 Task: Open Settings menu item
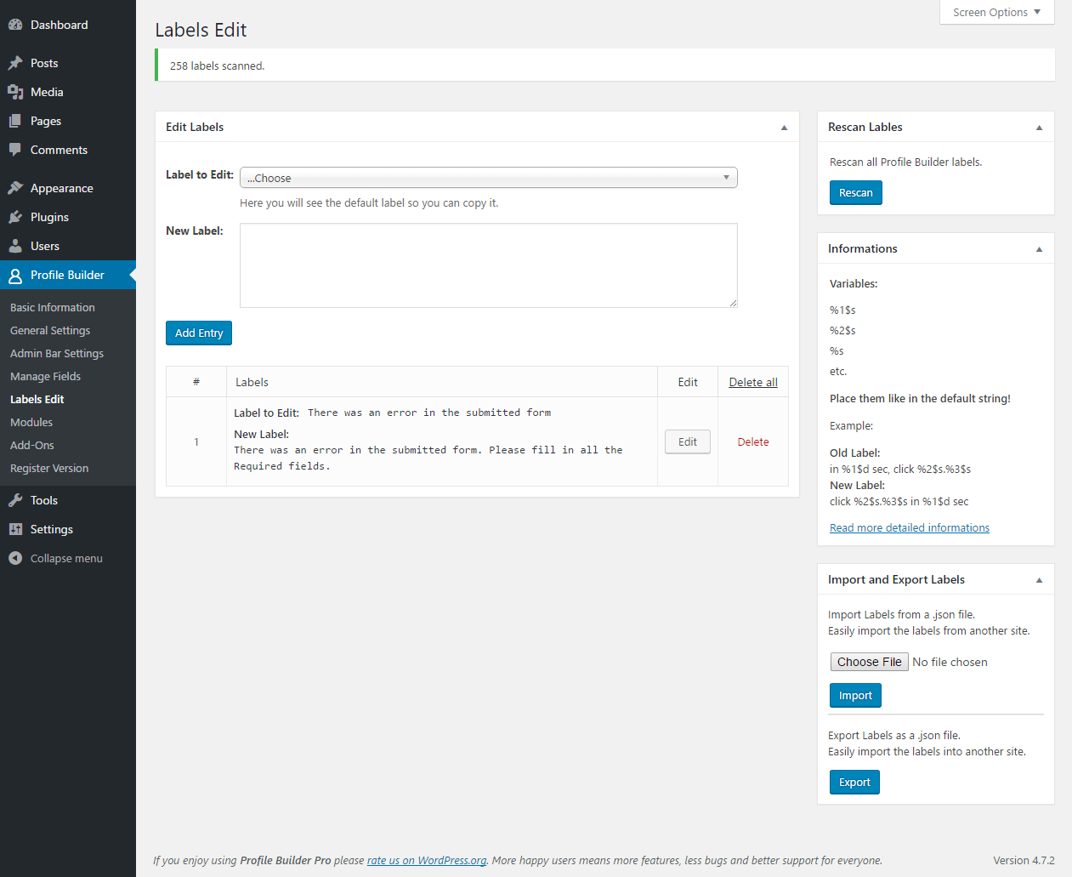pos(68,529)
